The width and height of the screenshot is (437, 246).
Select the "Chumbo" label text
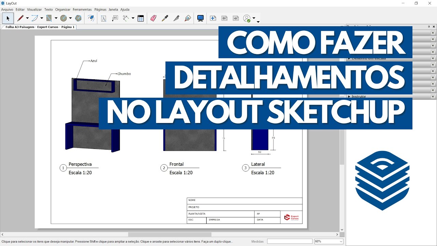click(x=124, y=74)
